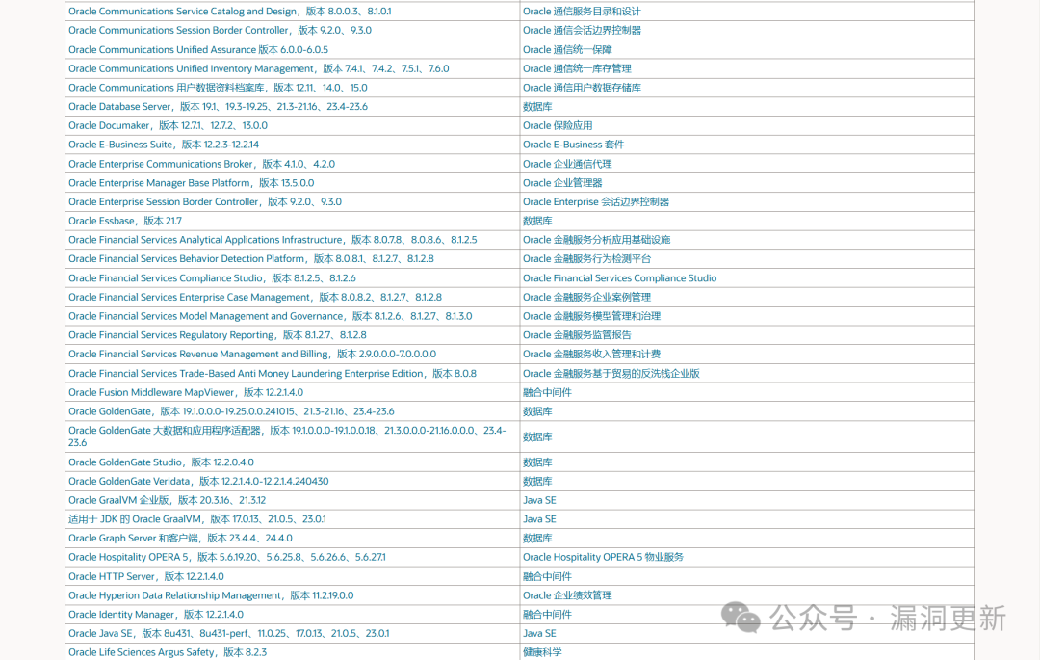Click Oracle 通信统一保障 category
Viewport: 1040px width, 660px height.
(567, 50)
